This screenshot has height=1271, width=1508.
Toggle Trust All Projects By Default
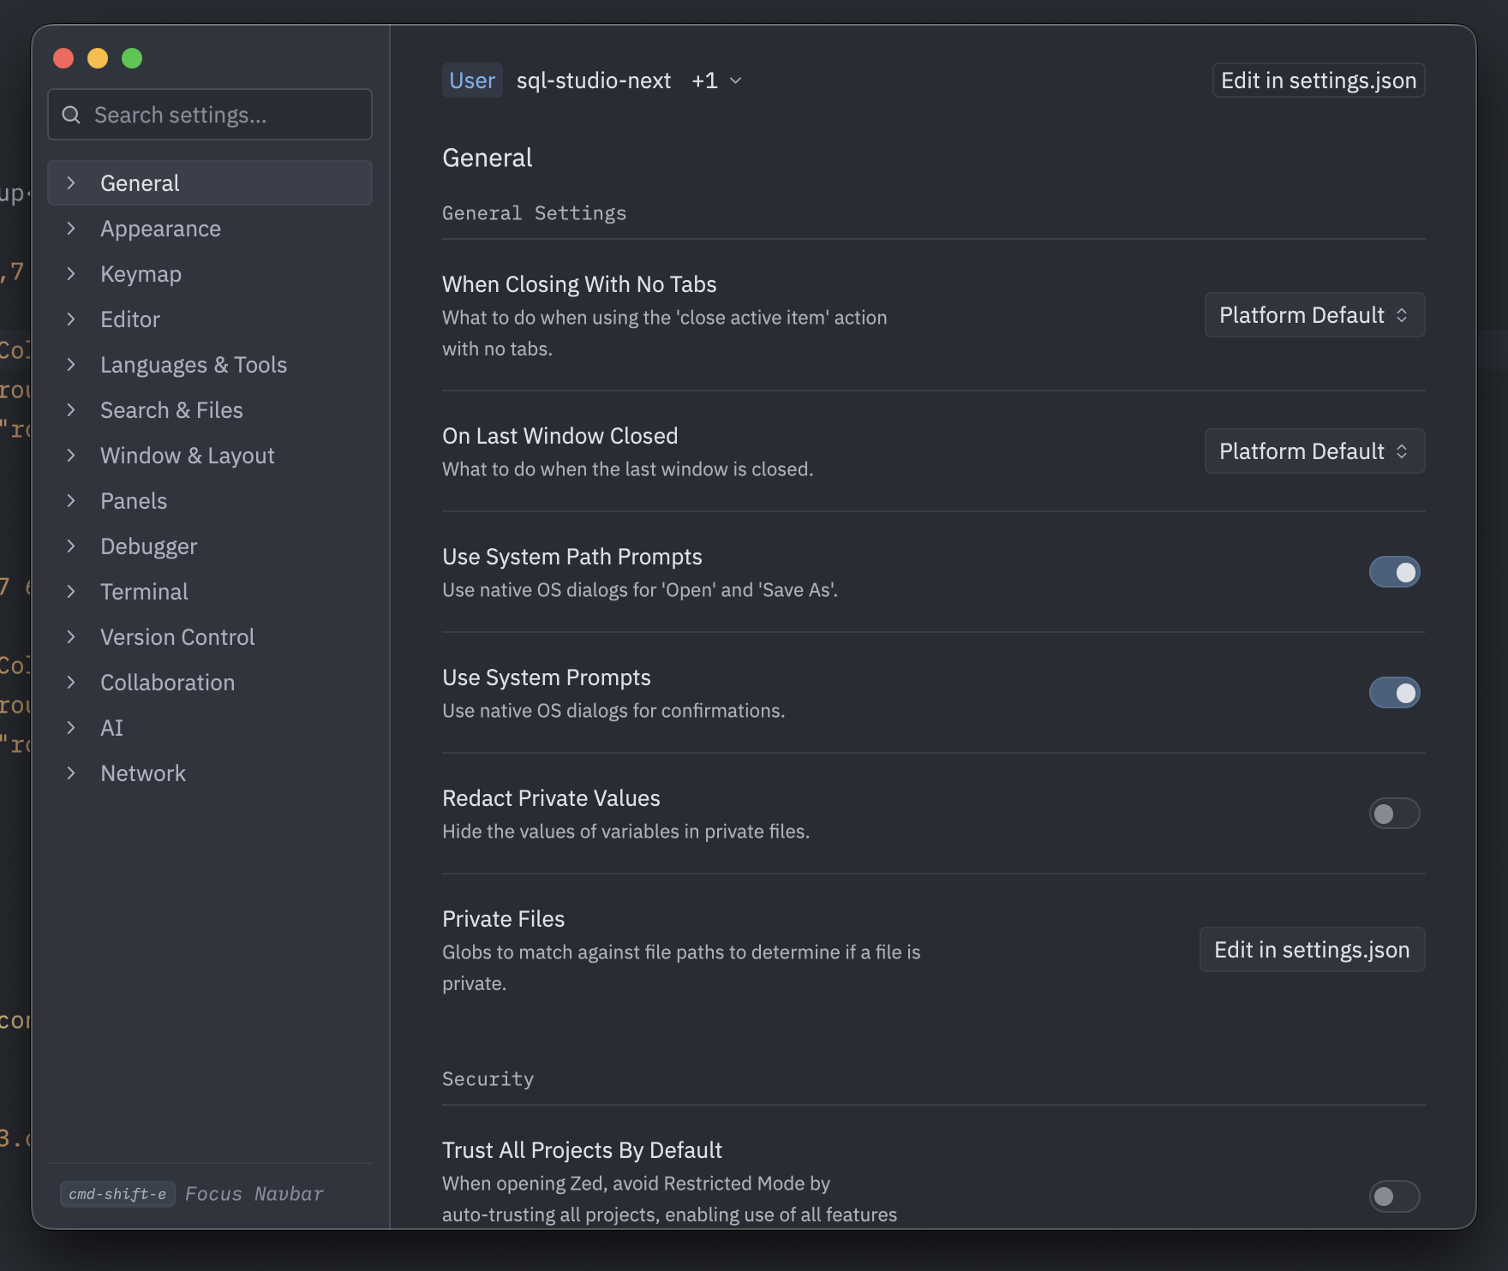pos(1394,1196)
